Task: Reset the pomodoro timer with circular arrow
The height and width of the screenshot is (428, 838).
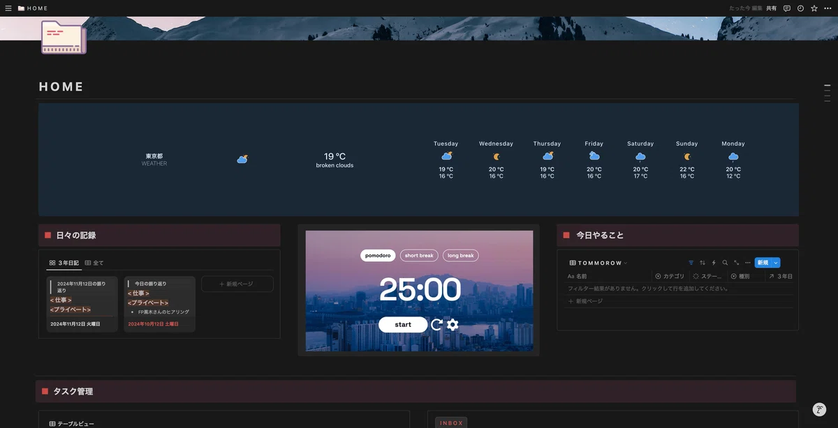Action: coord(437,324)
